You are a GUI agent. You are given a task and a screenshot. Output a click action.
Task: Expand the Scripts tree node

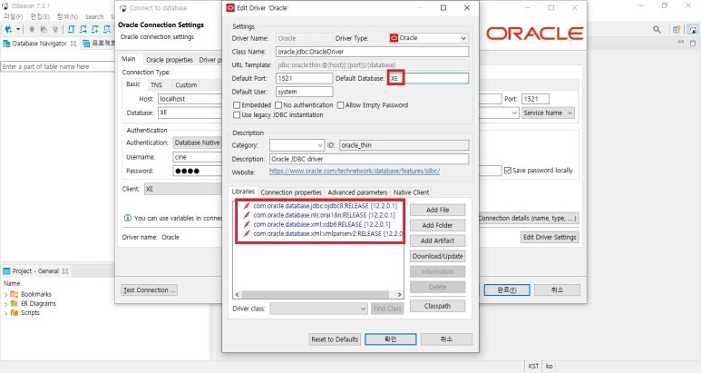[5, 313]
